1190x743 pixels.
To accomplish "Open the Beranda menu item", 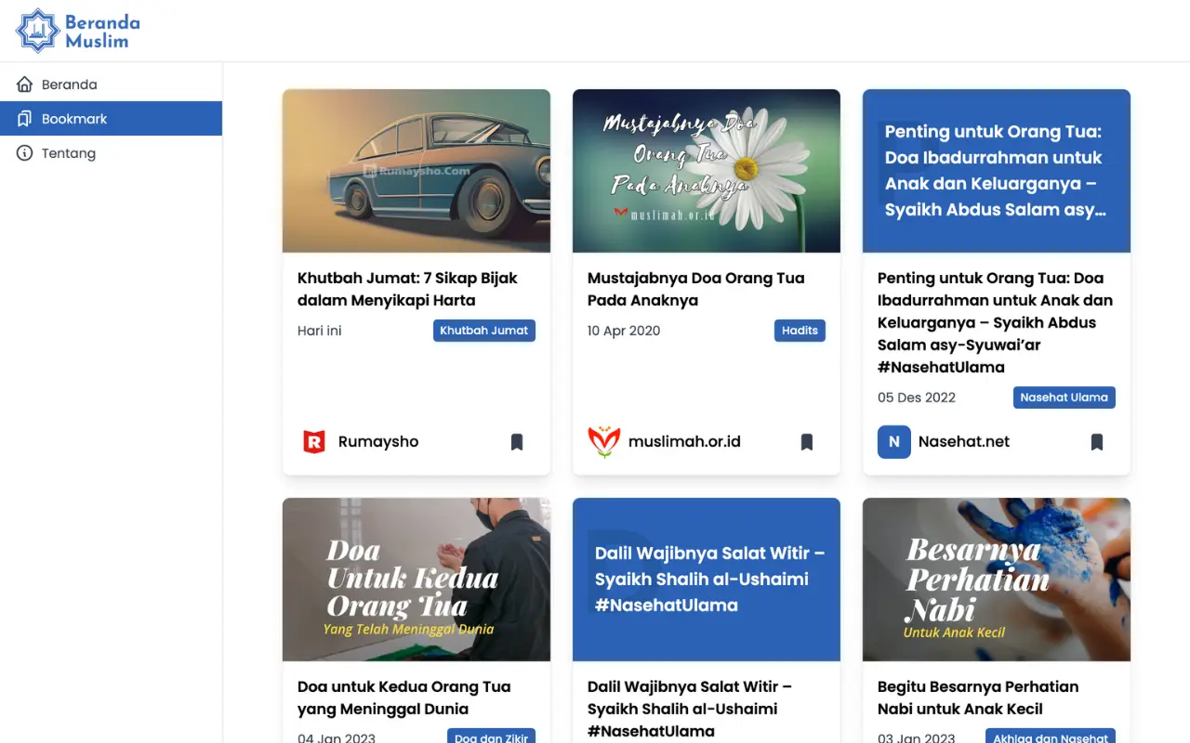I will pyautogui.click(x=70, y=85).
